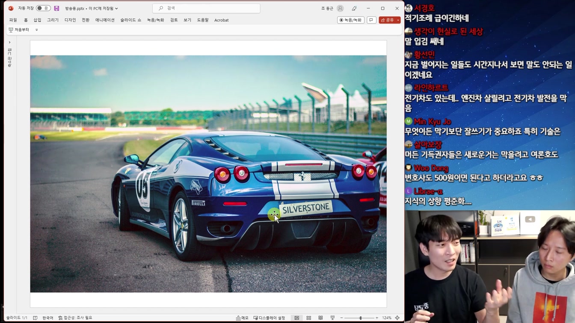
Task: Open 디스플레이 설정 in status bar
Action: point(269,318)
